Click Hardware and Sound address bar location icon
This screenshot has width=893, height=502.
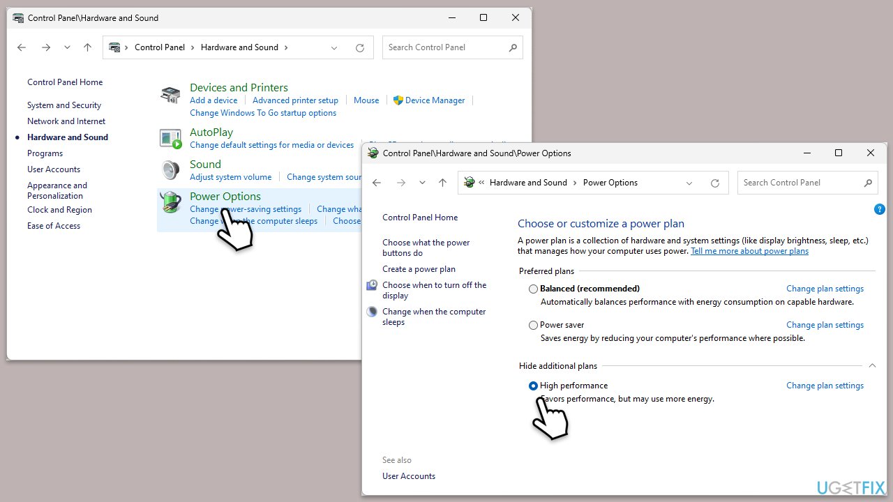(x=114, y=47)
